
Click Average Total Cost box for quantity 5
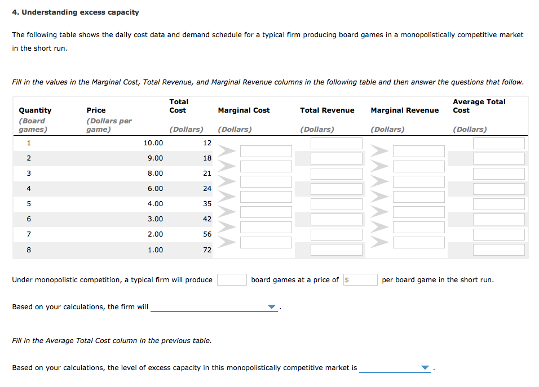pyautogui.click(x=498, y=204)
